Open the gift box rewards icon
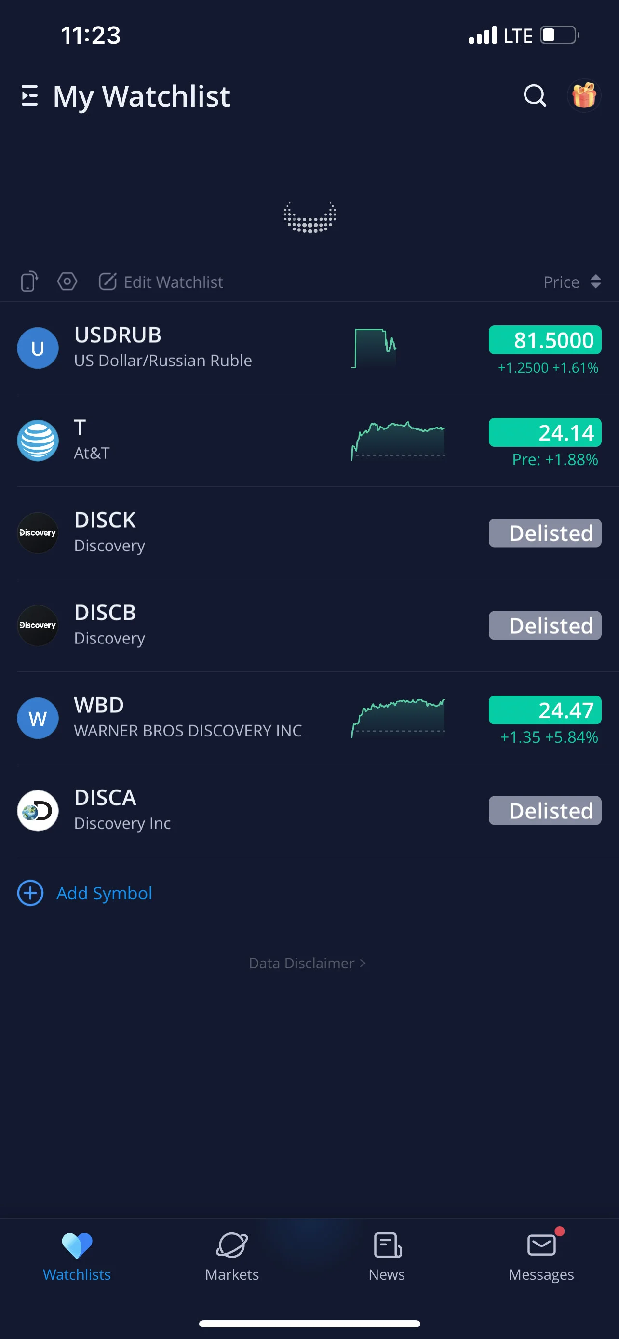This screenshot has height=1339, width=619. [584, 95]
